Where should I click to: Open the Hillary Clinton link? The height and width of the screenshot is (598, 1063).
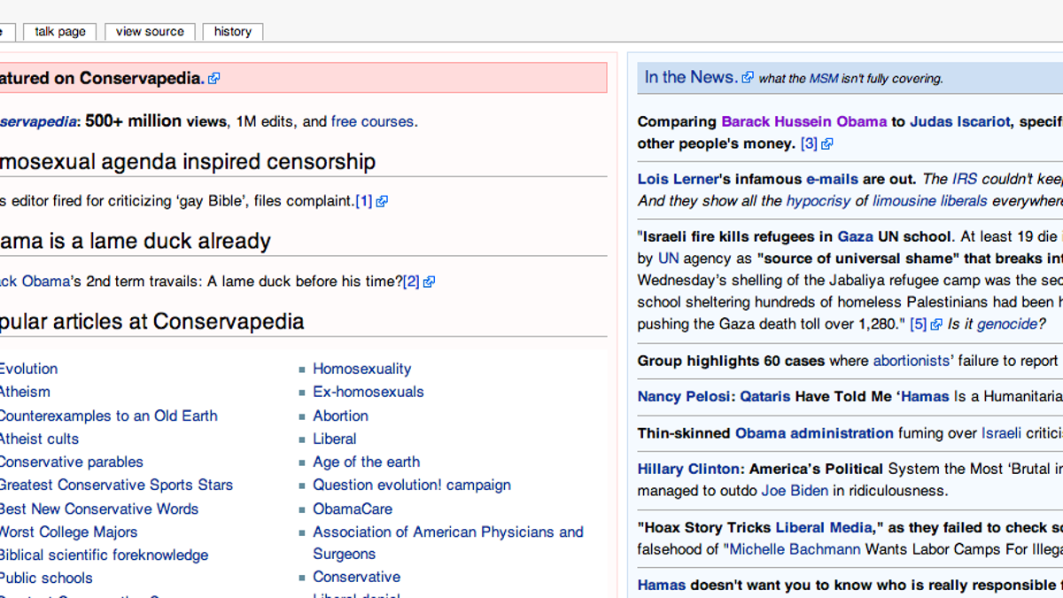(688, 469)
